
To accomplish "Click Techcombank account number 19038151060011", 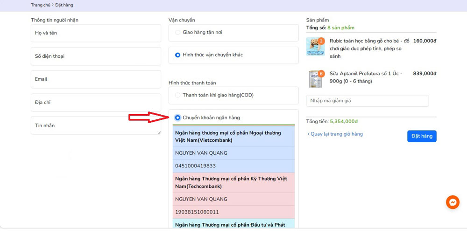I will click(197, 212).
